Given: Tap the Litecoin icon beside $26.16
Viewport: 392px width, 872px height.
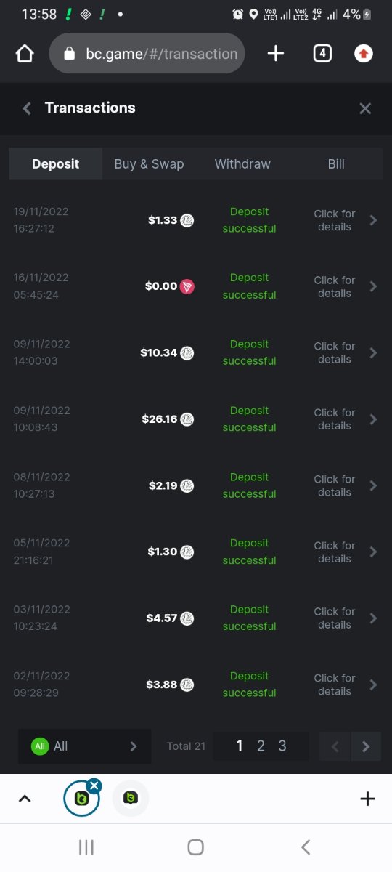Looking at the screenshot, I should (187, 419).
